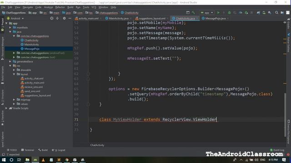Open the Logcat tool window
Screen dimensions: 291x163
59,150
